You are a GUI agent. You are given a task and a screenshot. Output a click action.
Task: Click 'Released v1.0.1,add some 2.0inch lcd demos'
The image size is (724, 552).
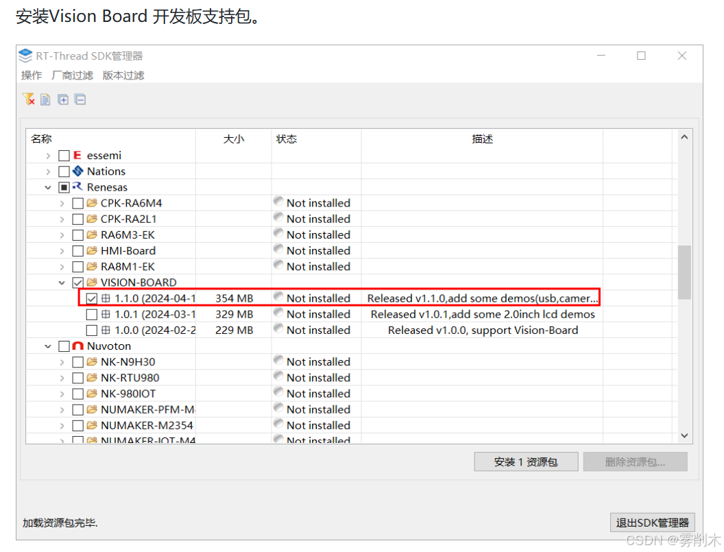[483, 314]
